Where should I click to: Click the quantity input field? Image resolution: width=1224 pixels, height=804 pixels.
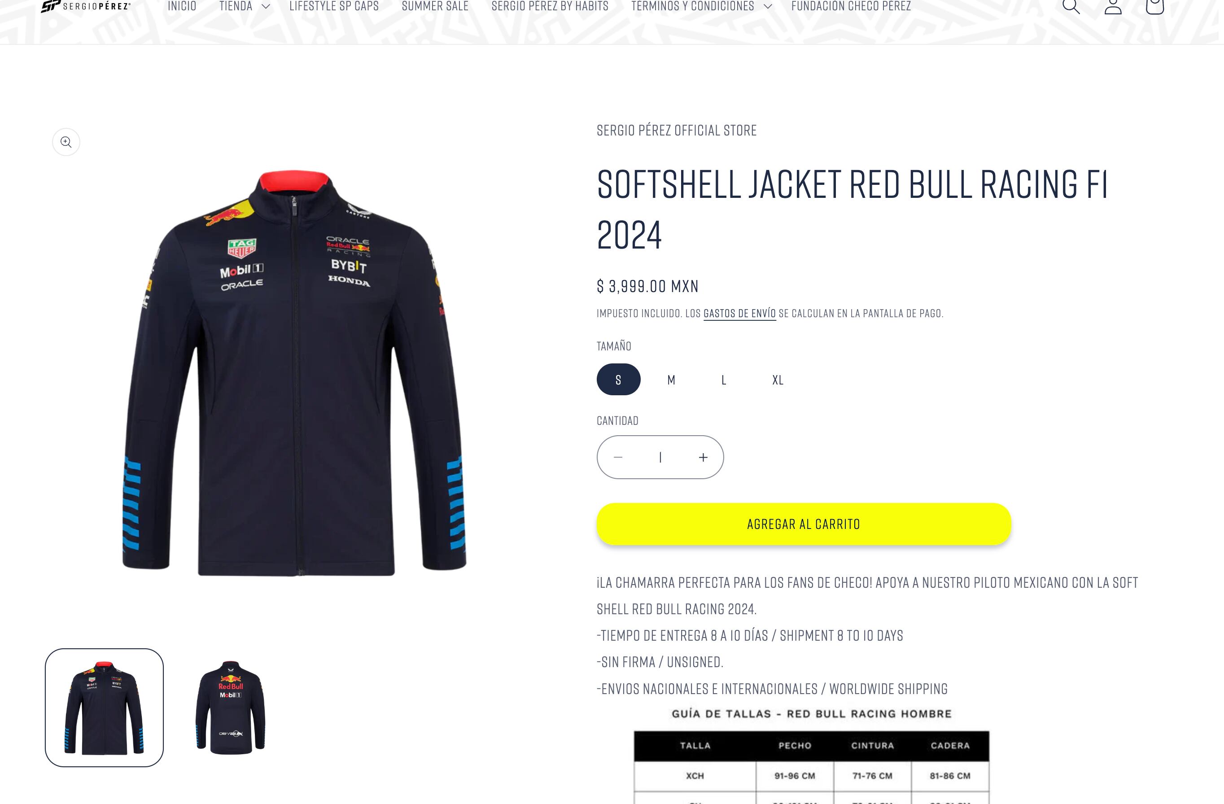pos(660,457)
